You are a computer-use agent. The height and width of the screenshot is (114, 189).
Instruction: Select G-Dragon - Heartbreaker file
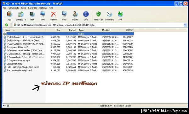(26, 50)
